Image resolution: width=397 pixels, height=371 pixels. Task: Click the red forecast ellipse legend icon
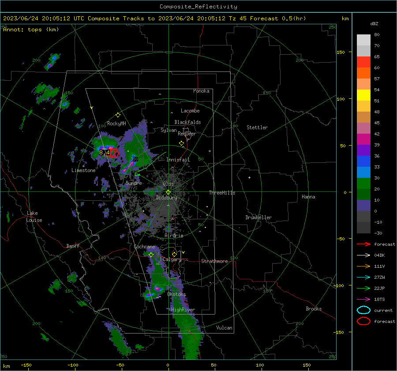[363, 321]
